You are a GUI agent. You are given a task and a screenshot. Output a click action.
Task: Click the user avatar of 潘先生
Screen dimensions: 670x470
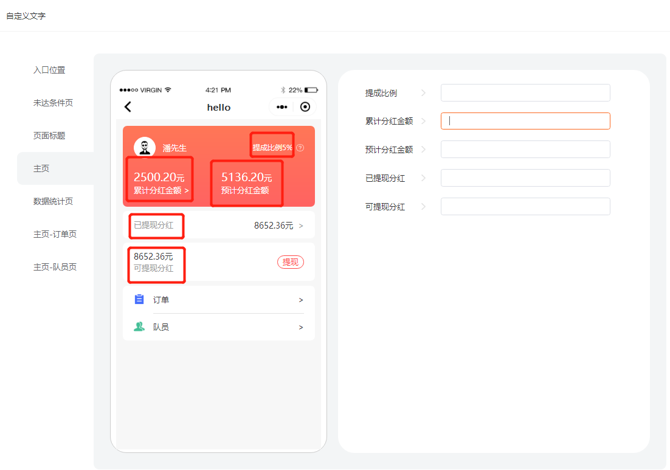pyautogui.click(x=145, y=147)
